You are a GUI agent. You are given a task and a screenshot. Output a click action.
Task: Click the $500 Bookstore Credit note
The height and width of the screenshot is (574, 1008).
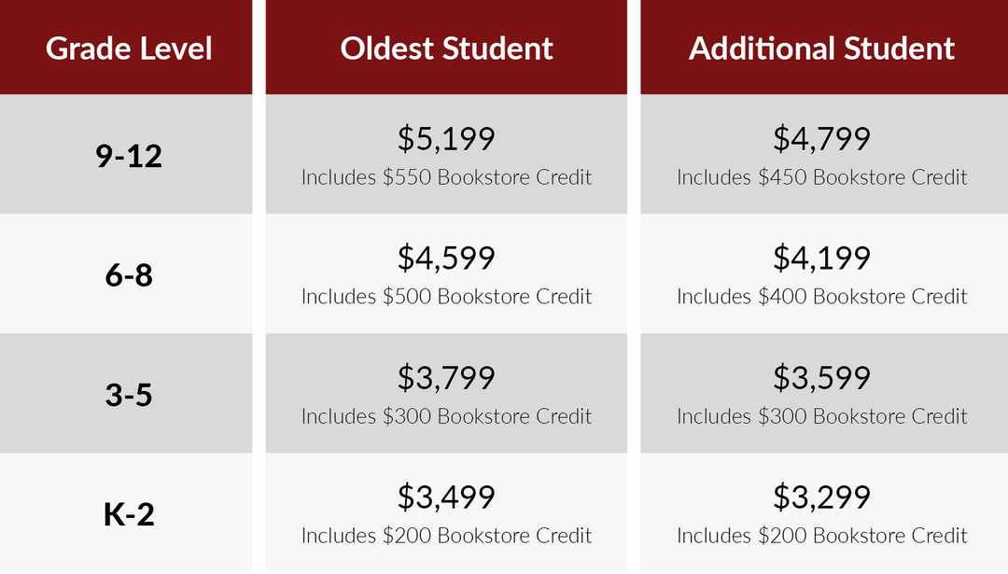click(446, 297)
